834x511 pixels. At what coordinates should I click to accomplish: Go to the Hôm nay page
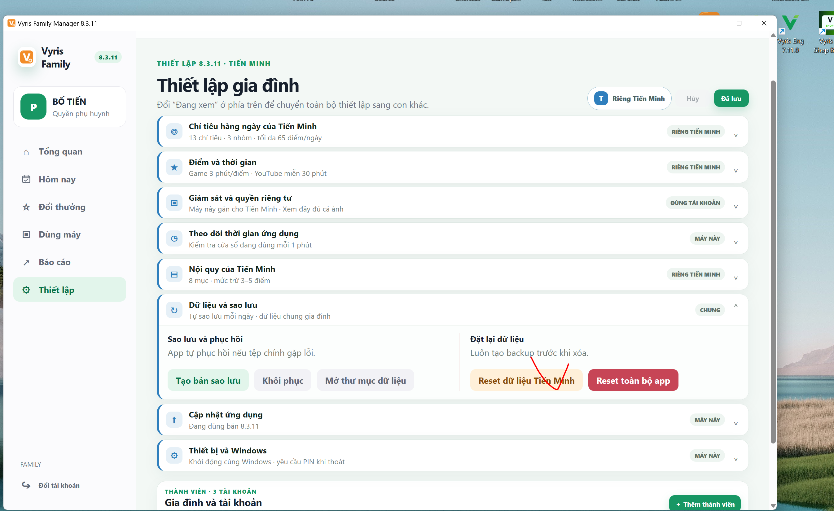(x=70, y=179)
